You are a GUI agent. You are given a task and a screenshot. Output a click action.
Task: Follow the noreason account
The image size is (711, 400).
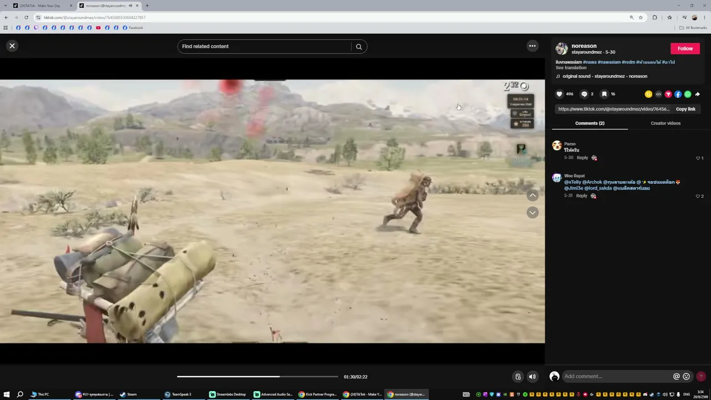685,49
